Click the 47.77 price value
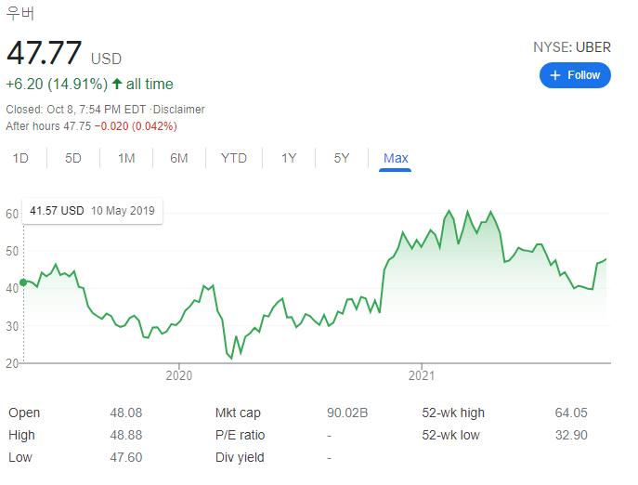The height and width of the screenshot is (485, 638). click(x=44, y=53)
